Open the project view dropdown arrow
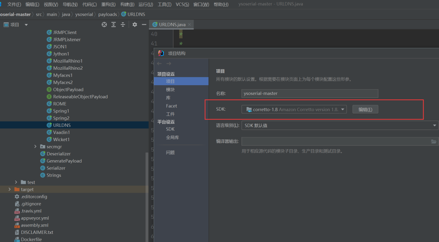Image resolution: width=439 pixels, height=242 pixels. (26, 25)
